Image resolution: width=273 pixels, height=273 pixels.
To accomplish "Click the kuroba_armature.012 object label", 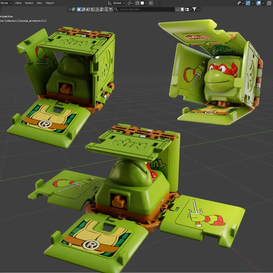I will 33,21.
